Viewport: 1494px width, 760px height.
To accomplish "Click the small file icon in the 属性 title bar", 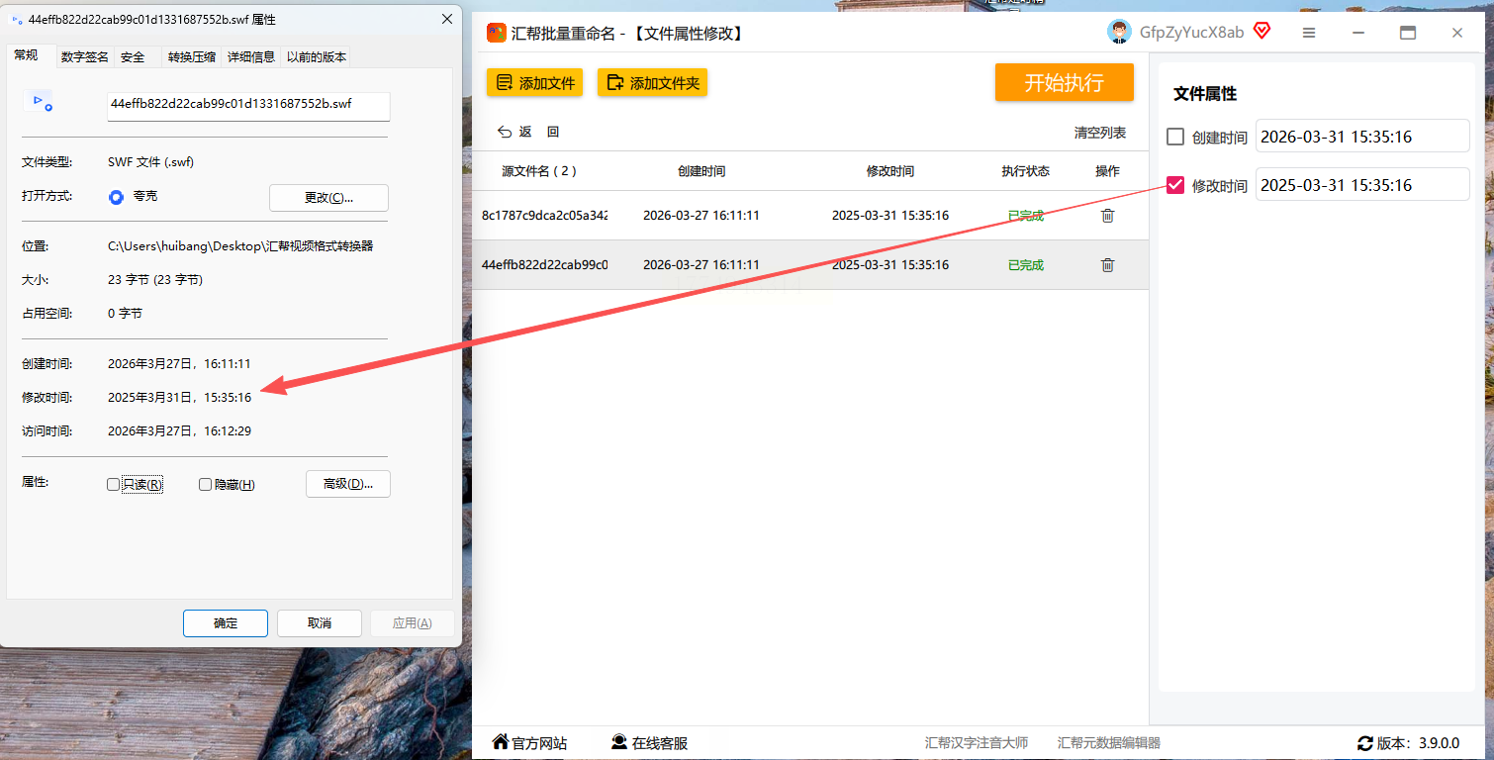I will point(17,20).
